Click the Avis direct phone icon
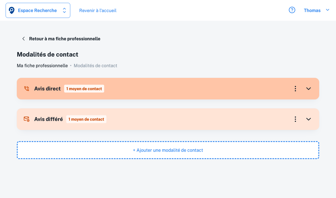 [x=27, y=88]
